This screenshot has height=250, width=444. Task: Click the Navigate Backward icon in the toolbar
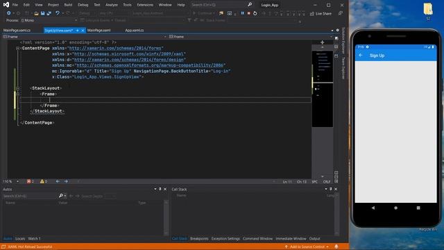tap(9, 13)
